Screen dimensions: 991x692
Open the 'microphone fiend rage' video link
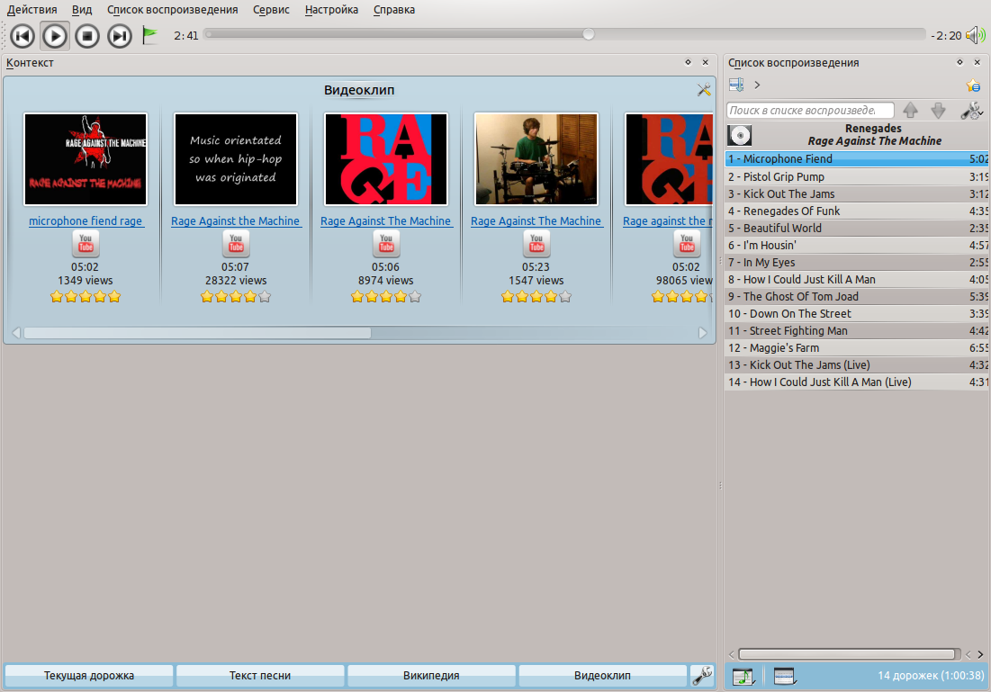tap(86, 221)
